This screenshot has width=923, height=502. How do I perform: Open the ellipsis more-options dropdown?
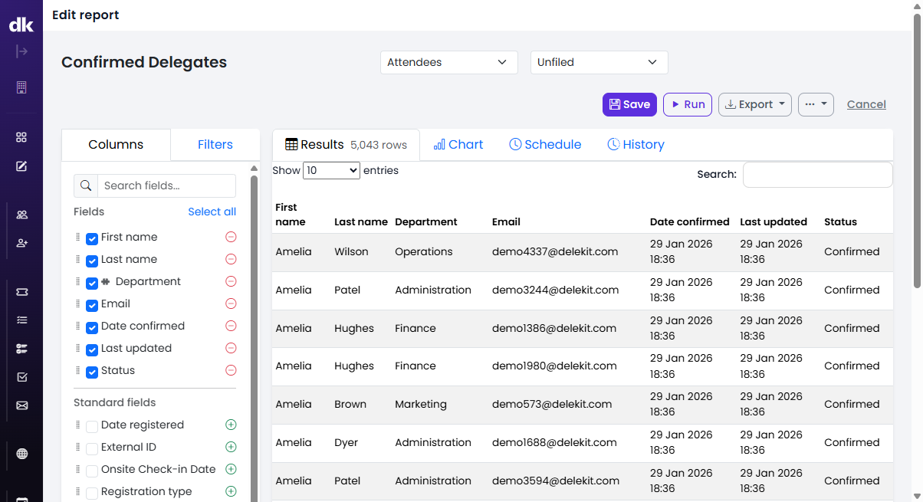click(x=816, y=104)
